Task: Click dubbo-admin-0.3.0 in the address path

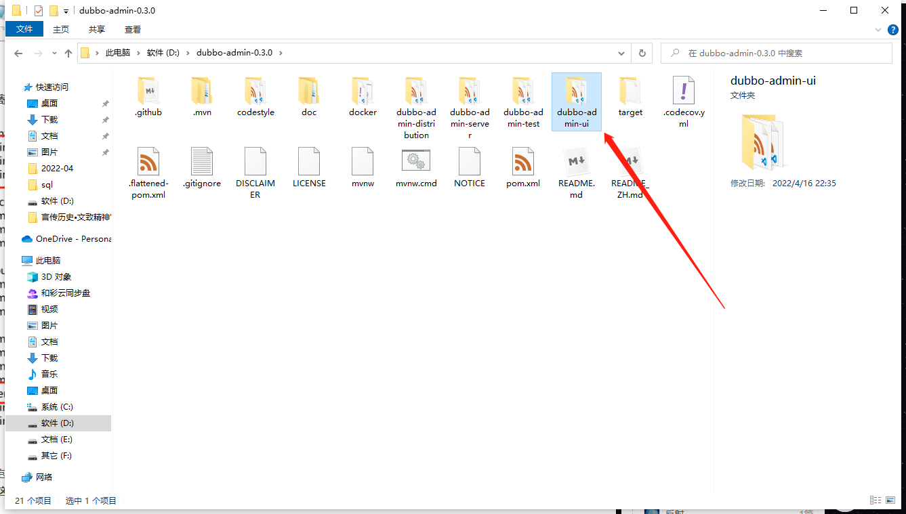Action: 234,53
